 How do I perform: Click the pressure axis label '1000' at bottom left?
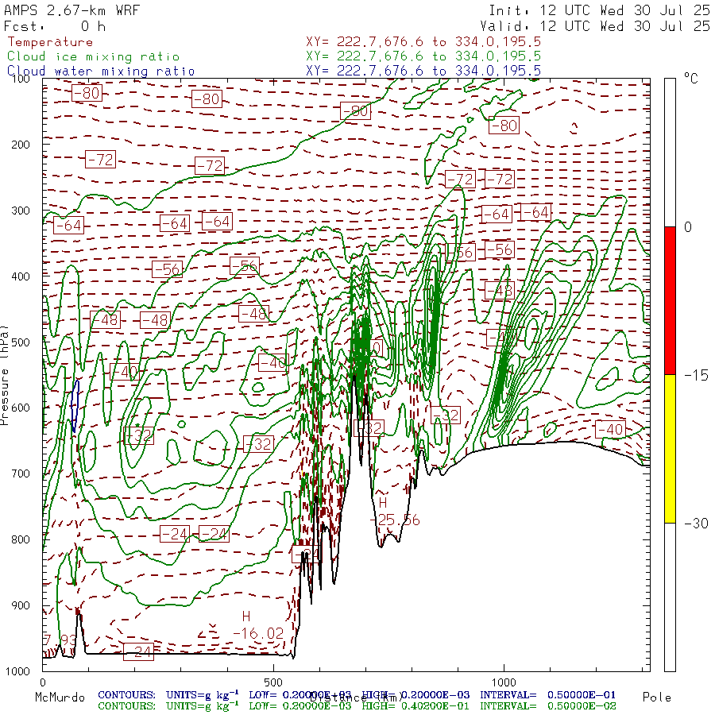click(17, 671)
